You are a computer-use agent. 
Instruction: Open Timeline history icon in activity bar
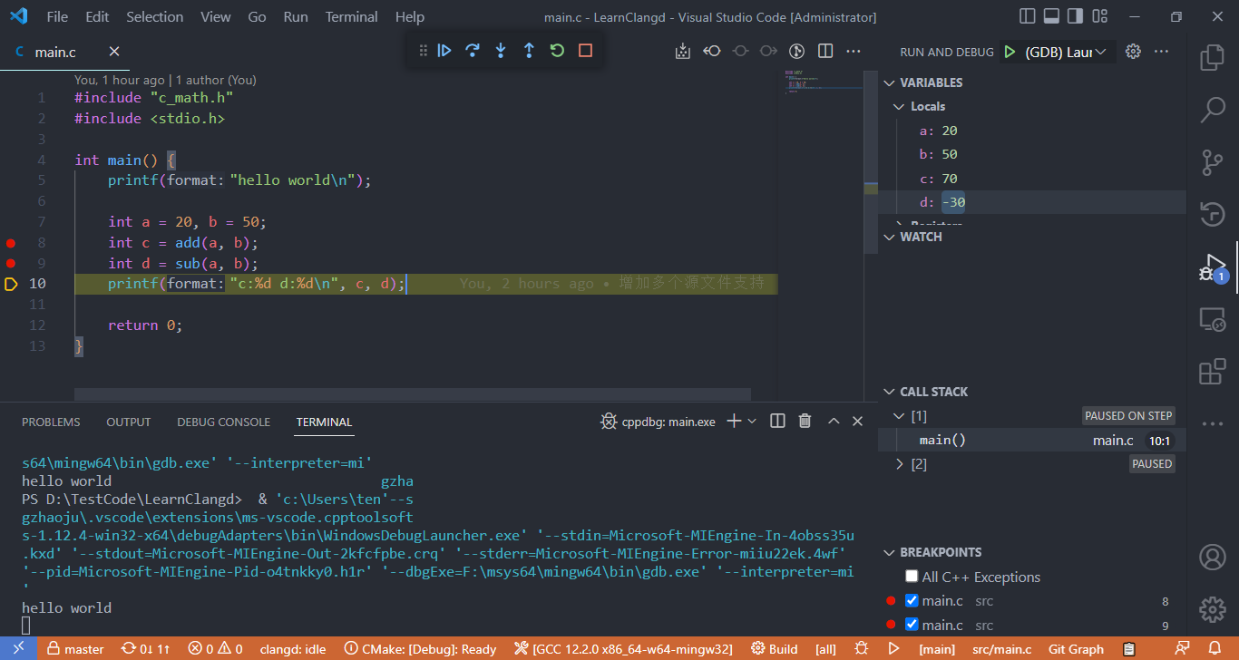(x=1213, y=214)
